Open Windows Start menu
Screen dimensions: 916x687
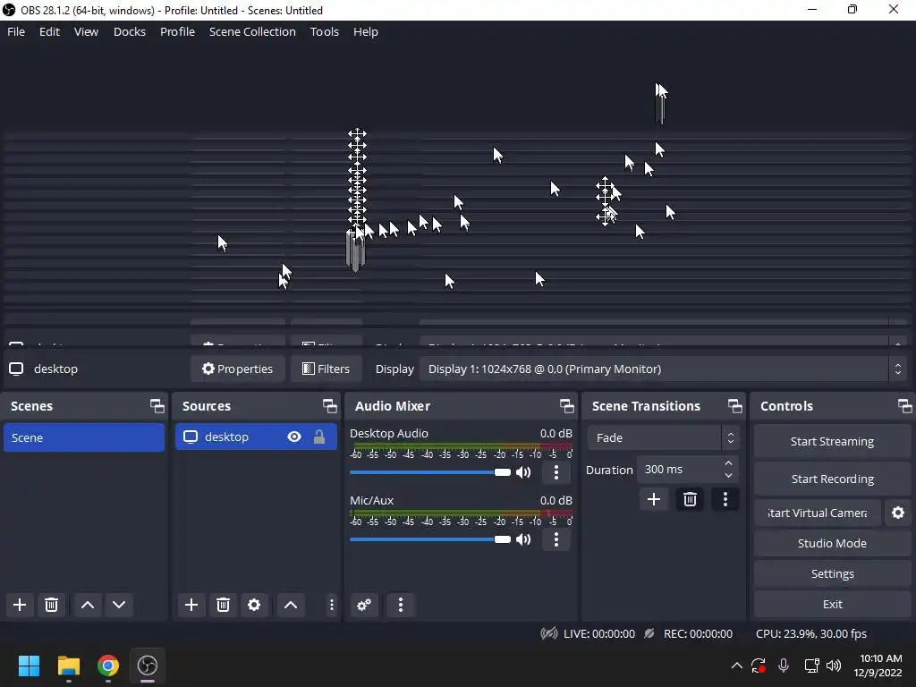[x=29, y=666]
